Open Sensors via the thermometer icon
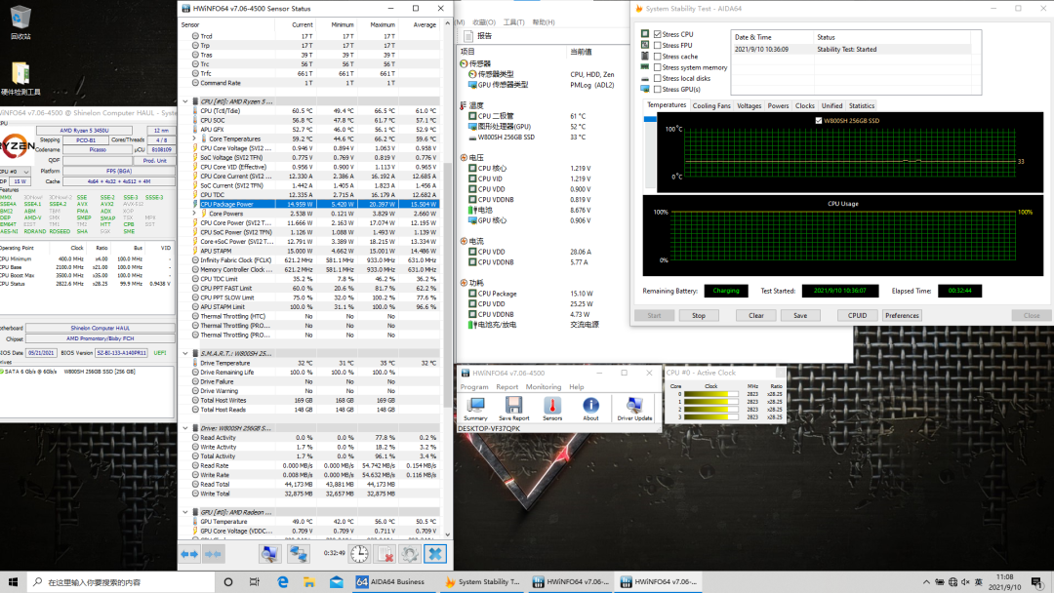The height and width of the screenshot is (593, 1054). pos(552,405)
